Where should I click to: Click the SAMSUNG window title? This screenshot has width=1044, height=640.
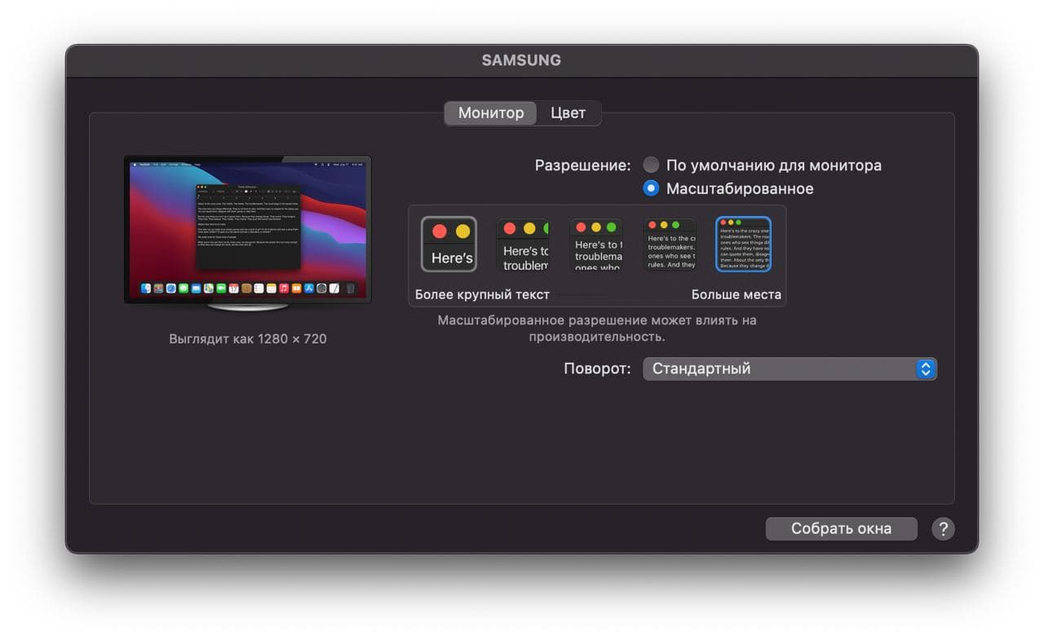click(521, 60)
